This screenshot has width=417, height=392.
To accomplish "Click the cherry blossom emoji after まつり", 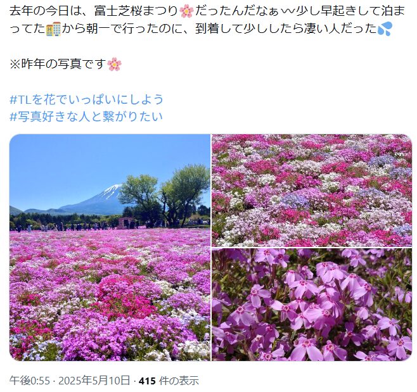I will pyautogui.click(x=187, y=11).
